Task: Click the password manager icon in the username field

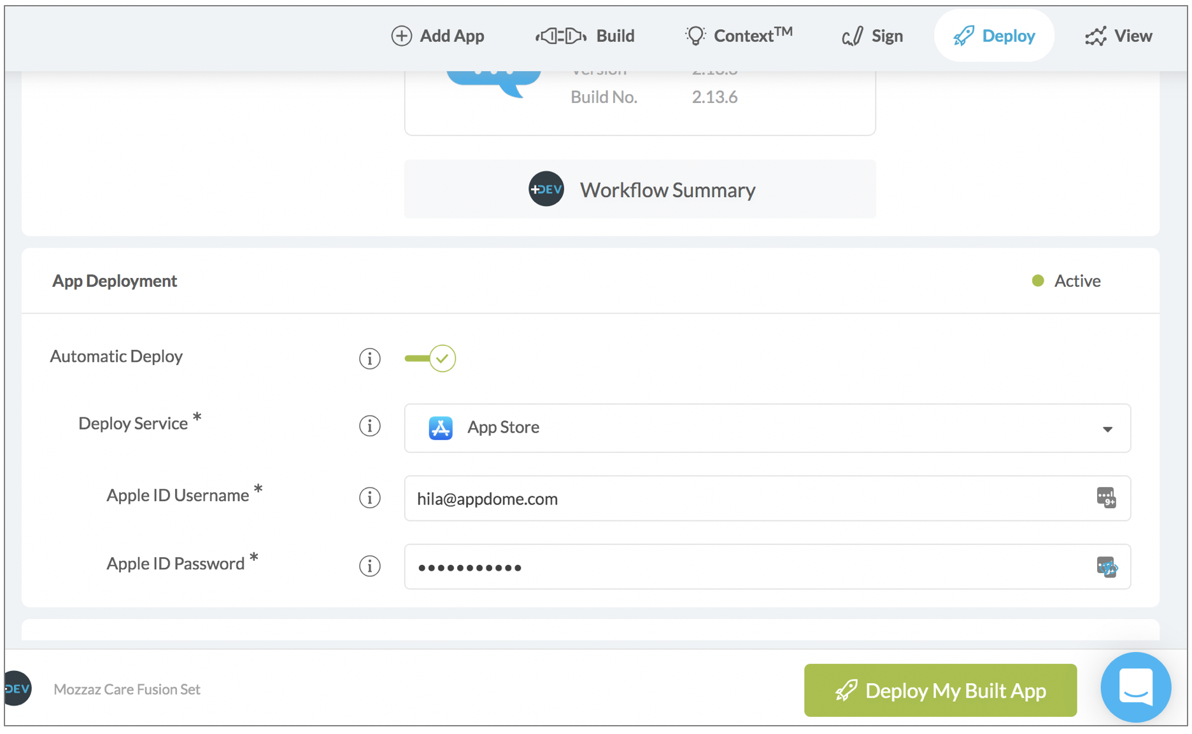Action: pos(1107,497)
